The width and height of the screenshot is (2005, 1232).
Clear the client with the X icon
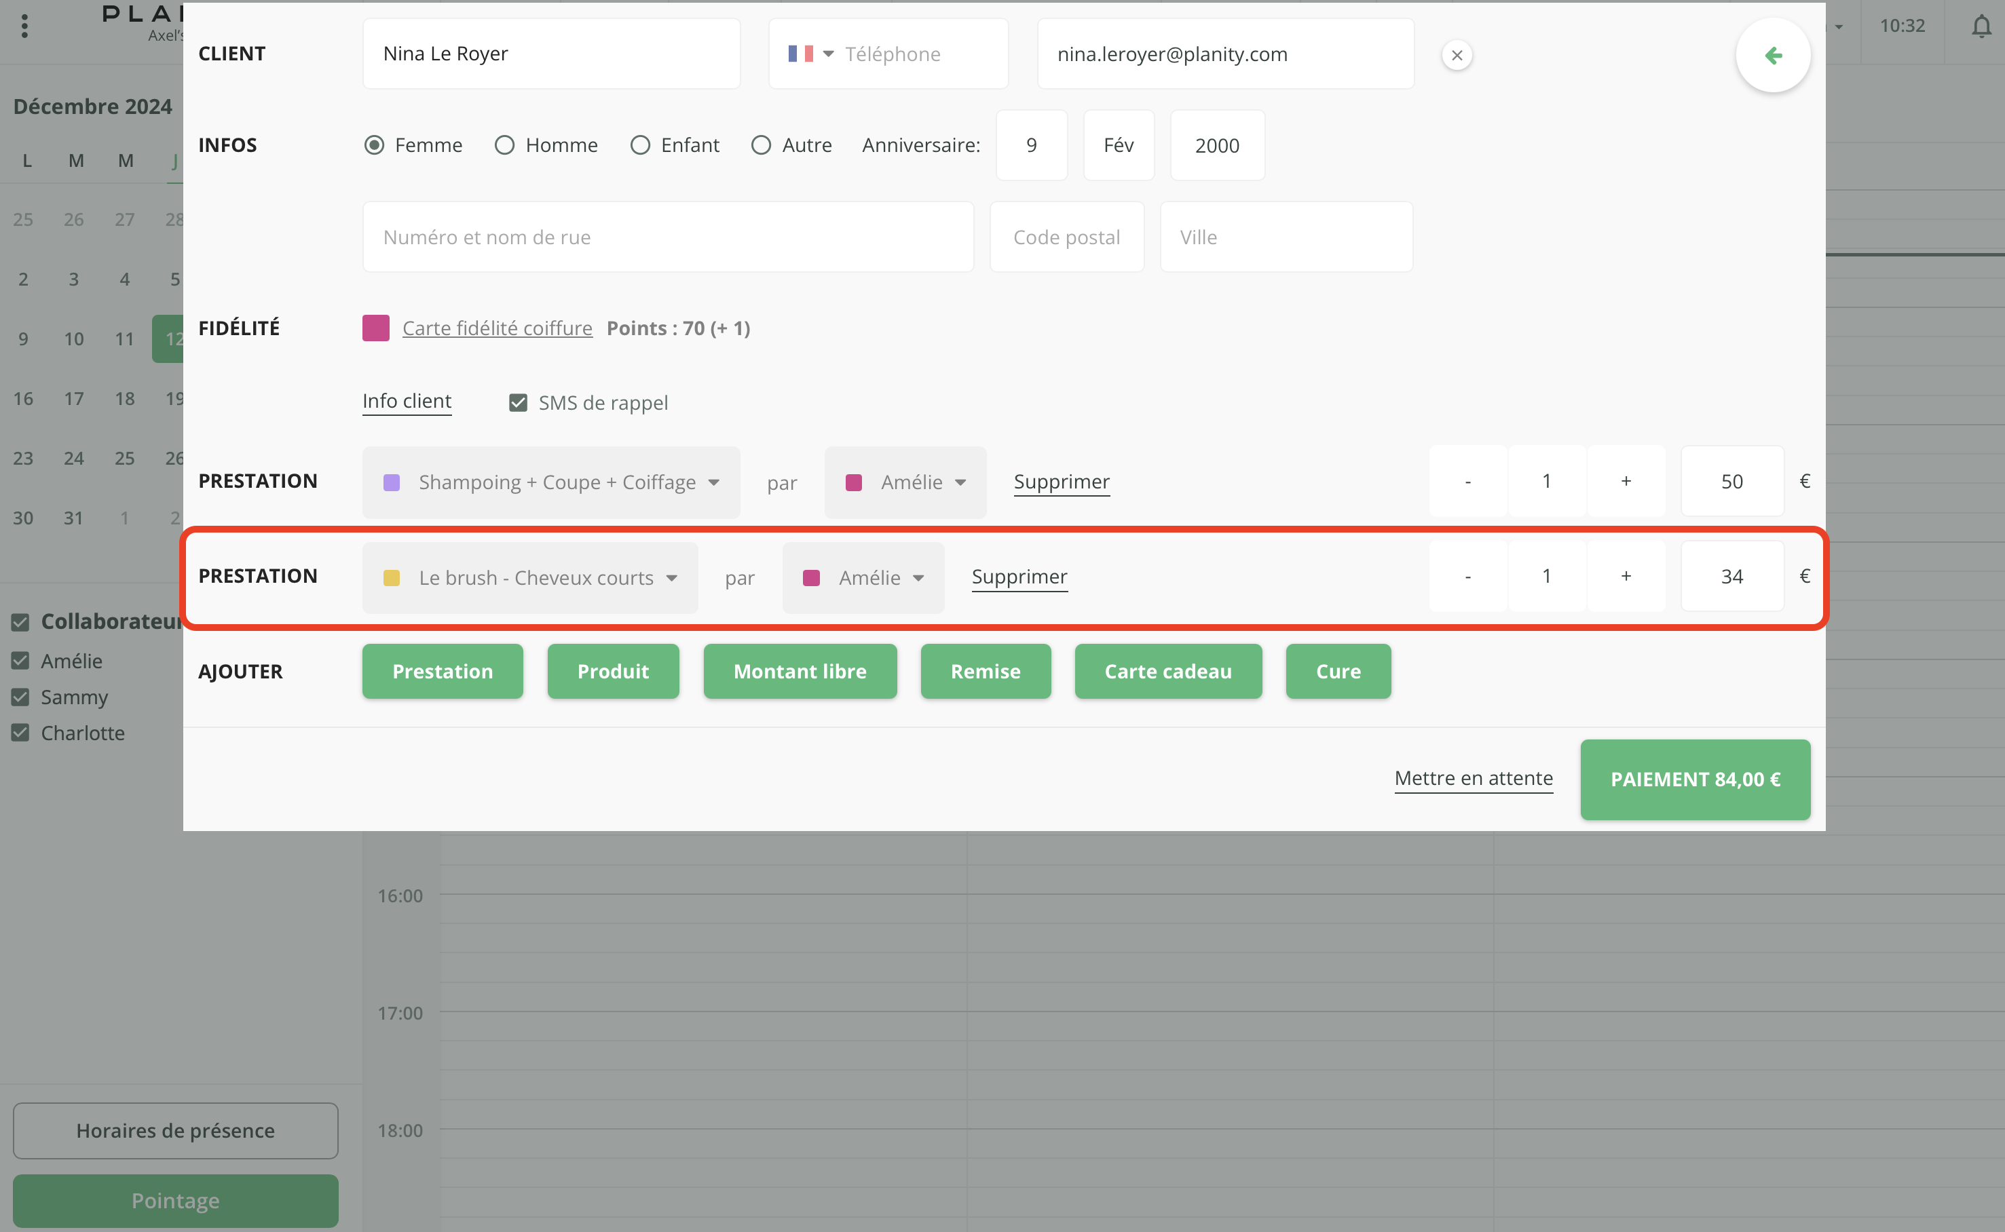pos(1457,56)
